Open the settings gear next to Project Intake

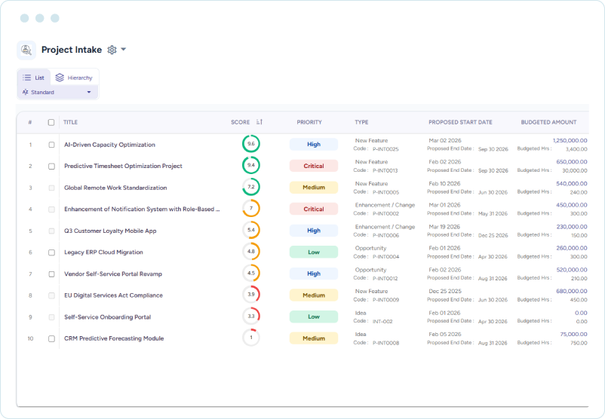[x=112, y=50]
